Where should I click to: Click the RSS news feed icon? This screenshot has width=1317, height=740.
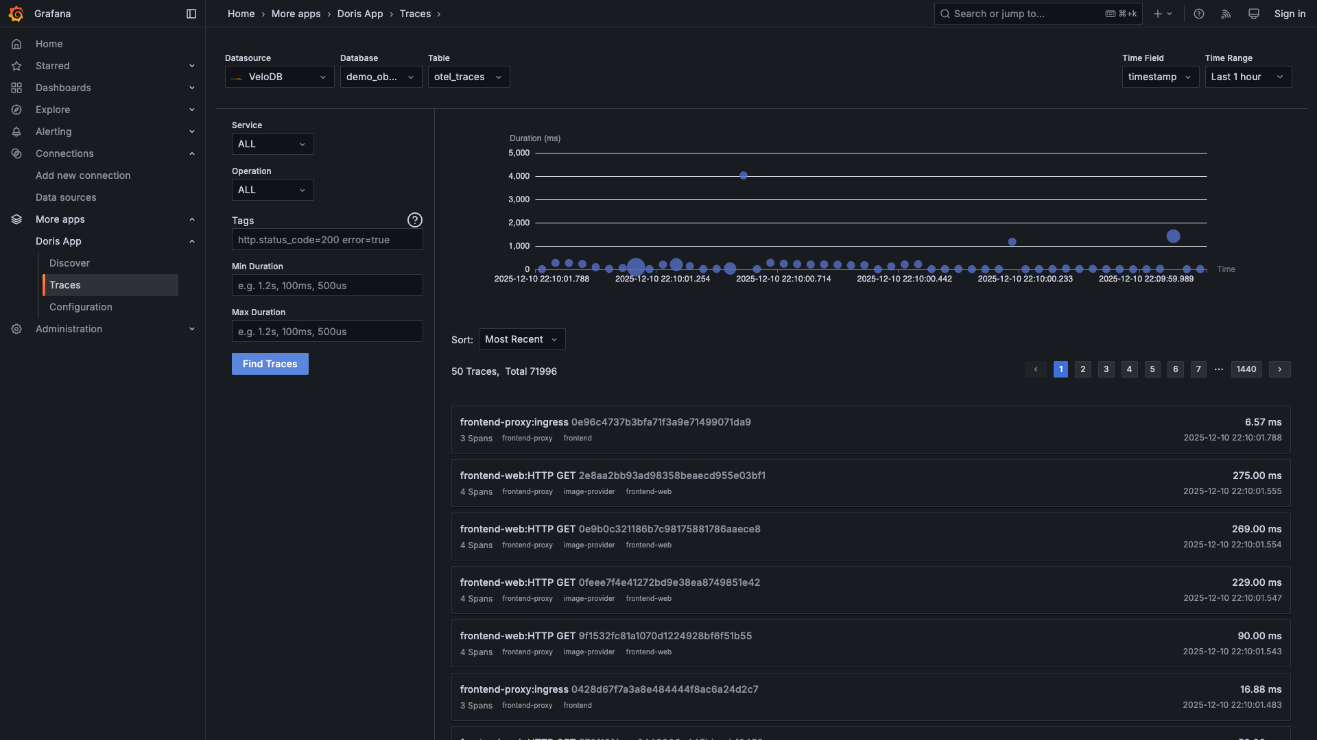(x=1226, y=14)
